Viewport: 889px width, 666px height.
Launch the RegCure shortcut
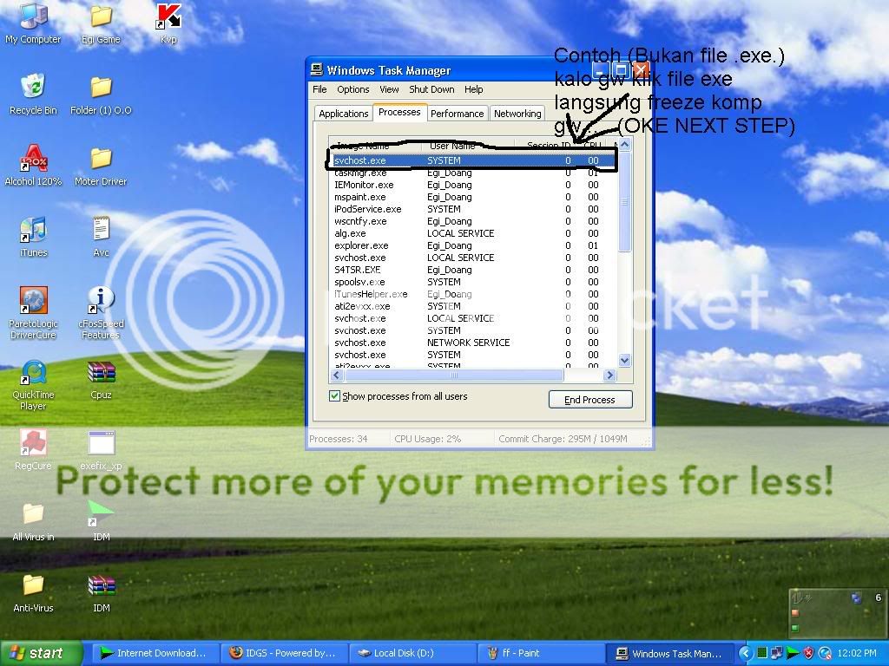click(33, 450)
